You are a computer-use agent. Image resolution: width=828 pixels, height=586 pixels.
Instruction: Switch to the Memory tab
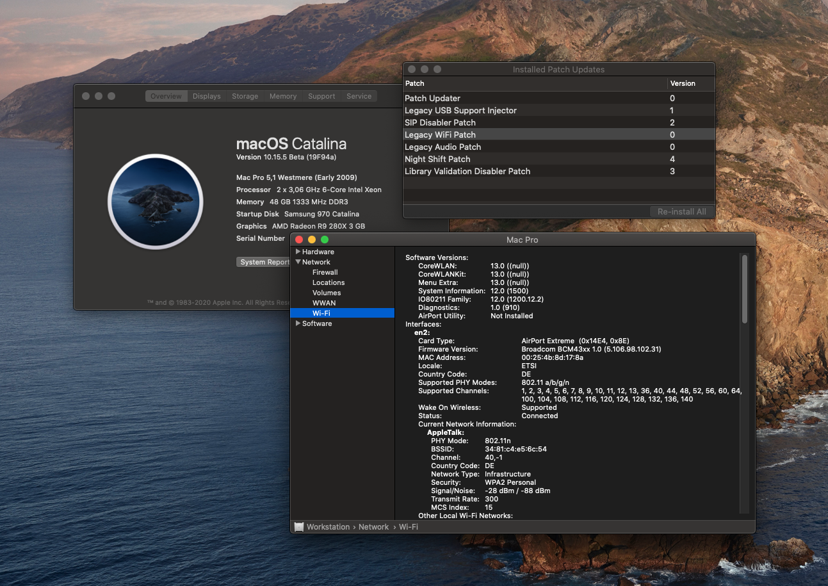click(x=282, y=96)
